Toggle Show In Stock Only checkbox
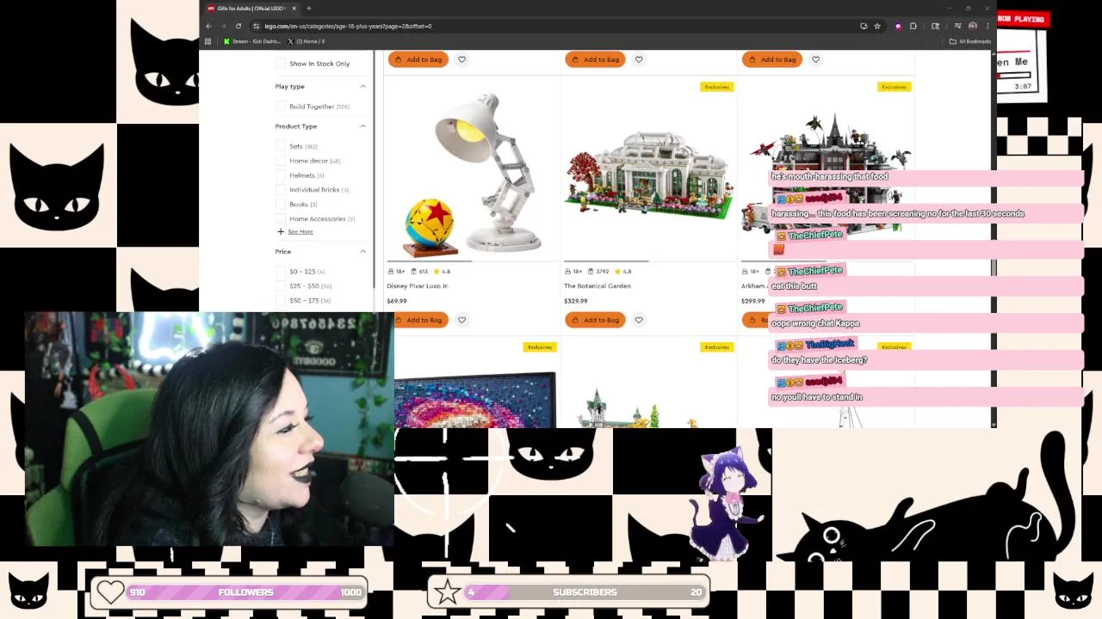The image size is (1102, 619). (x=280, y=64)
